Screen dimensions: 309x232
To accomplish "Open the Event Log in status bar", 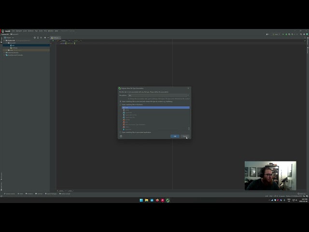I will (x=301, y=194).
